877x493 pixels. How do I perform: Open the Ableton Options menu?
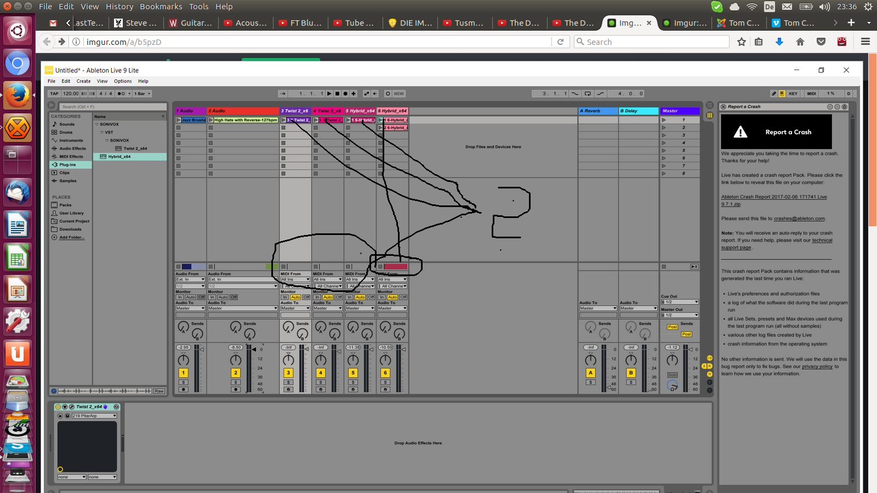click(x=123, y=81)
